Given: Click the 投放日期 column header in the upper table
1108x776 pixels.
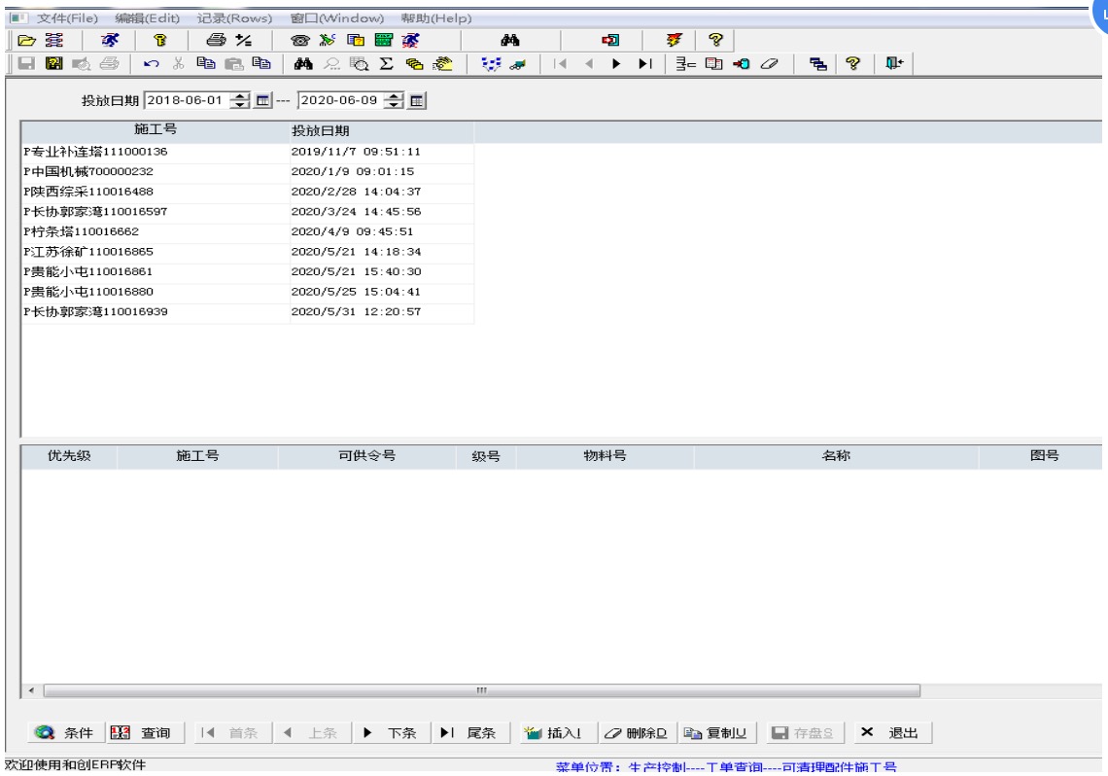Looking at the screenshot, I should tap(382, 130).
